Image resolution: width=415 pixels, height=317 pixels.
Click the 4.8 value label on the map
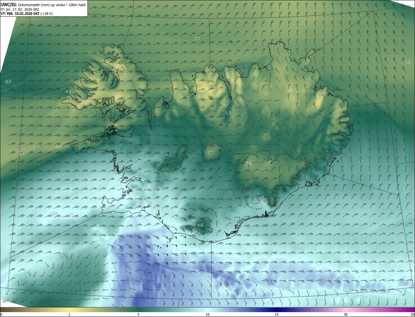pos(68,92)
